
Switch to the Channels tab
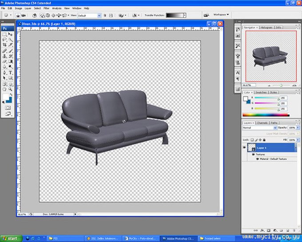click(x=262, y=123)
